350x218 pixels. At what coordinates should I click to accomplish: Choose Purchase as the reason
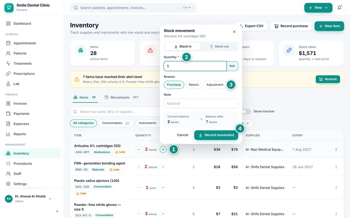[174, 85]
